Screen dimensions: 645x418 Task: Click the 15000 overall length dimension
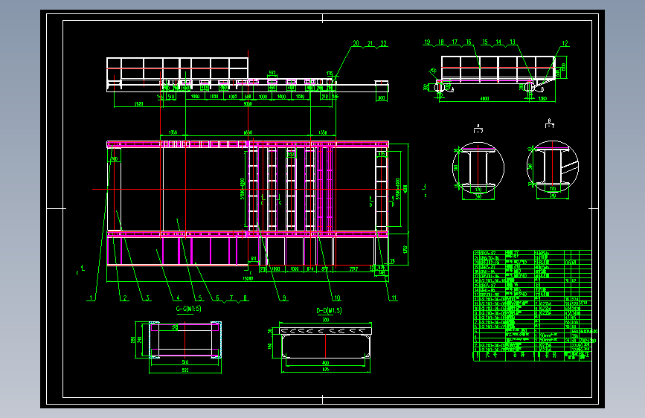click(x=248, y=278)
